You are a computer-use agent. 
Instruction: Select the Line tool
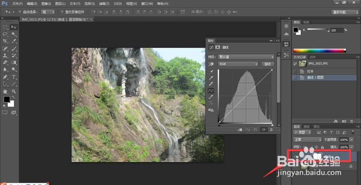tap(14, 84)
